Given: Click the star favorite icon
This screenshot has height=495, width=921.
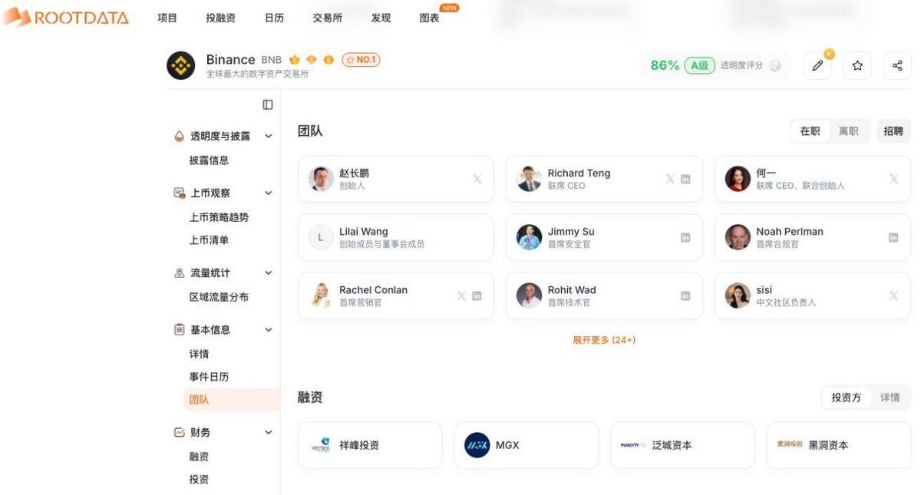Looking at the screenshot, I should (857, 66).
